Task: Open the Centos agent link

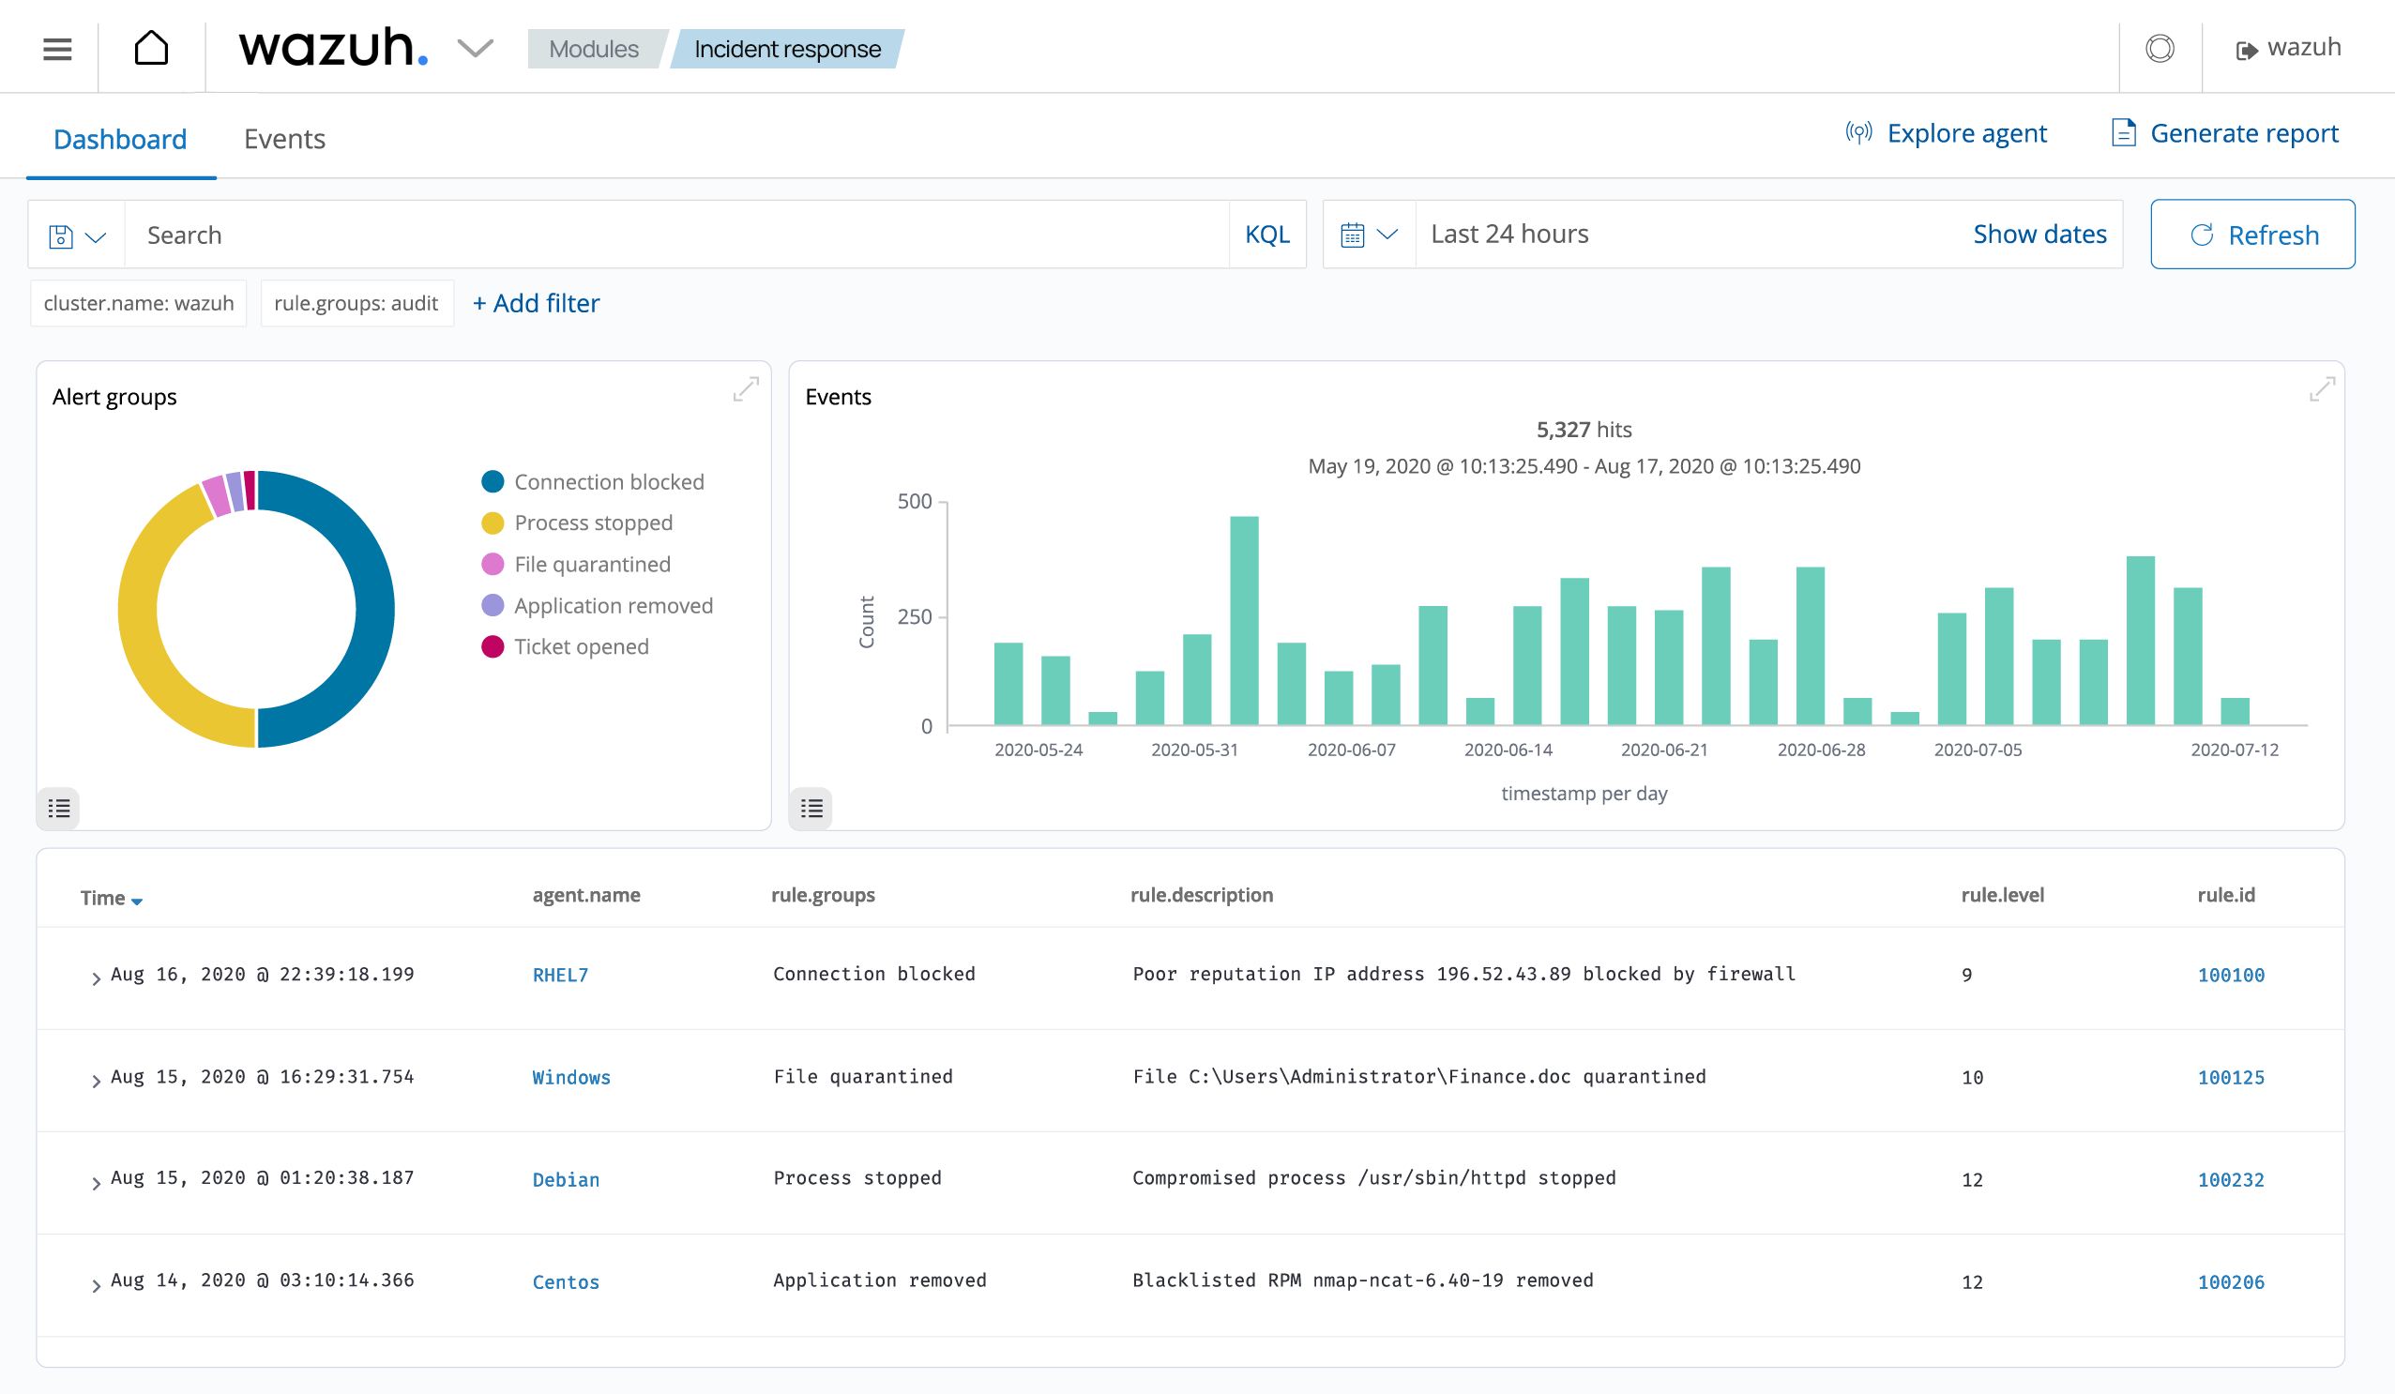Action: coord(566,1282)
